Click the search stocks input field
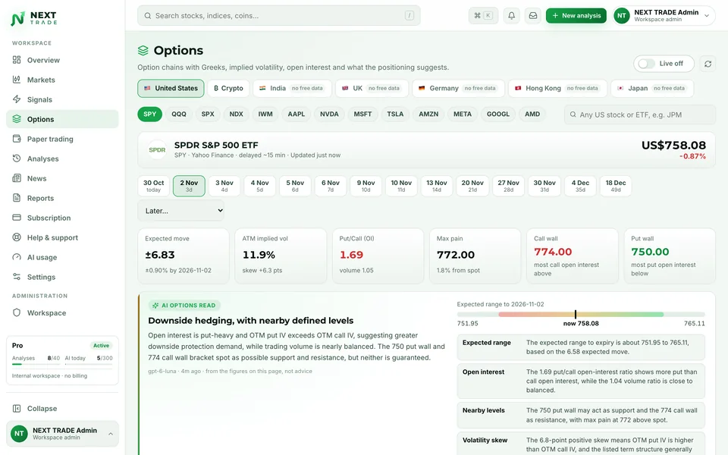 [279, 16]
